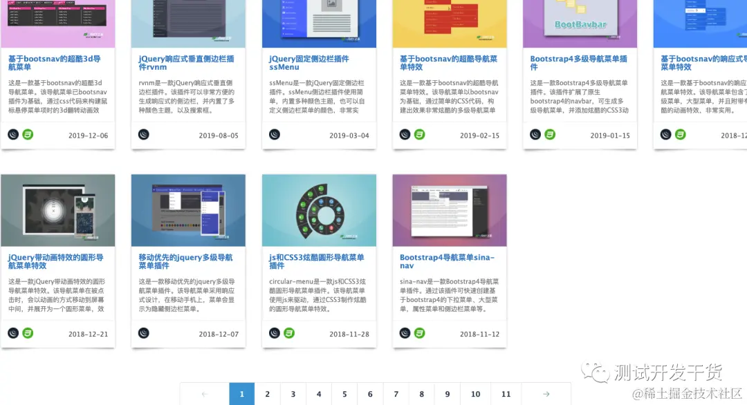Open 移动优先的jquery多级导航菜单插件 title

(185, 261)
